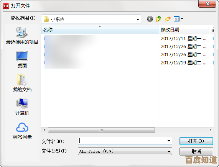Expand the 文件名 filename dropdown arrow
Viewport: 219px width, 167px height.
click(x=169, y=141)
